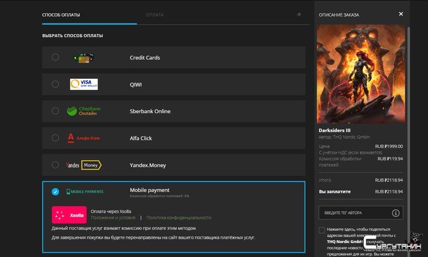The image size is (428, 257).
Task: Click the small icon right of Оплата tab
Action: pos(299,14)
